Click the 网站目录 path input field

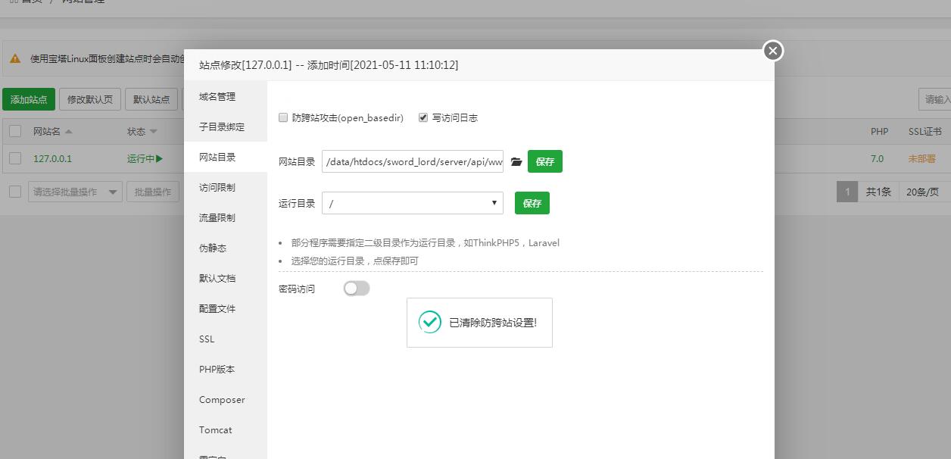point(413,161)
